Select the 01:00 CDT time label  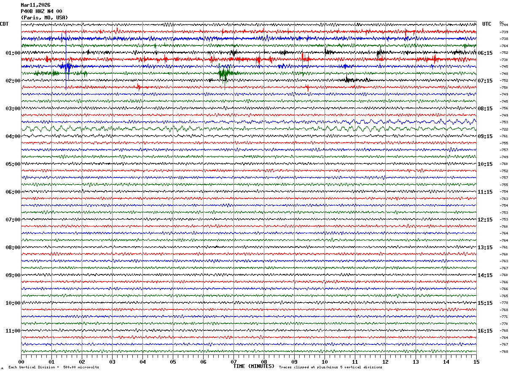point(13,53)
